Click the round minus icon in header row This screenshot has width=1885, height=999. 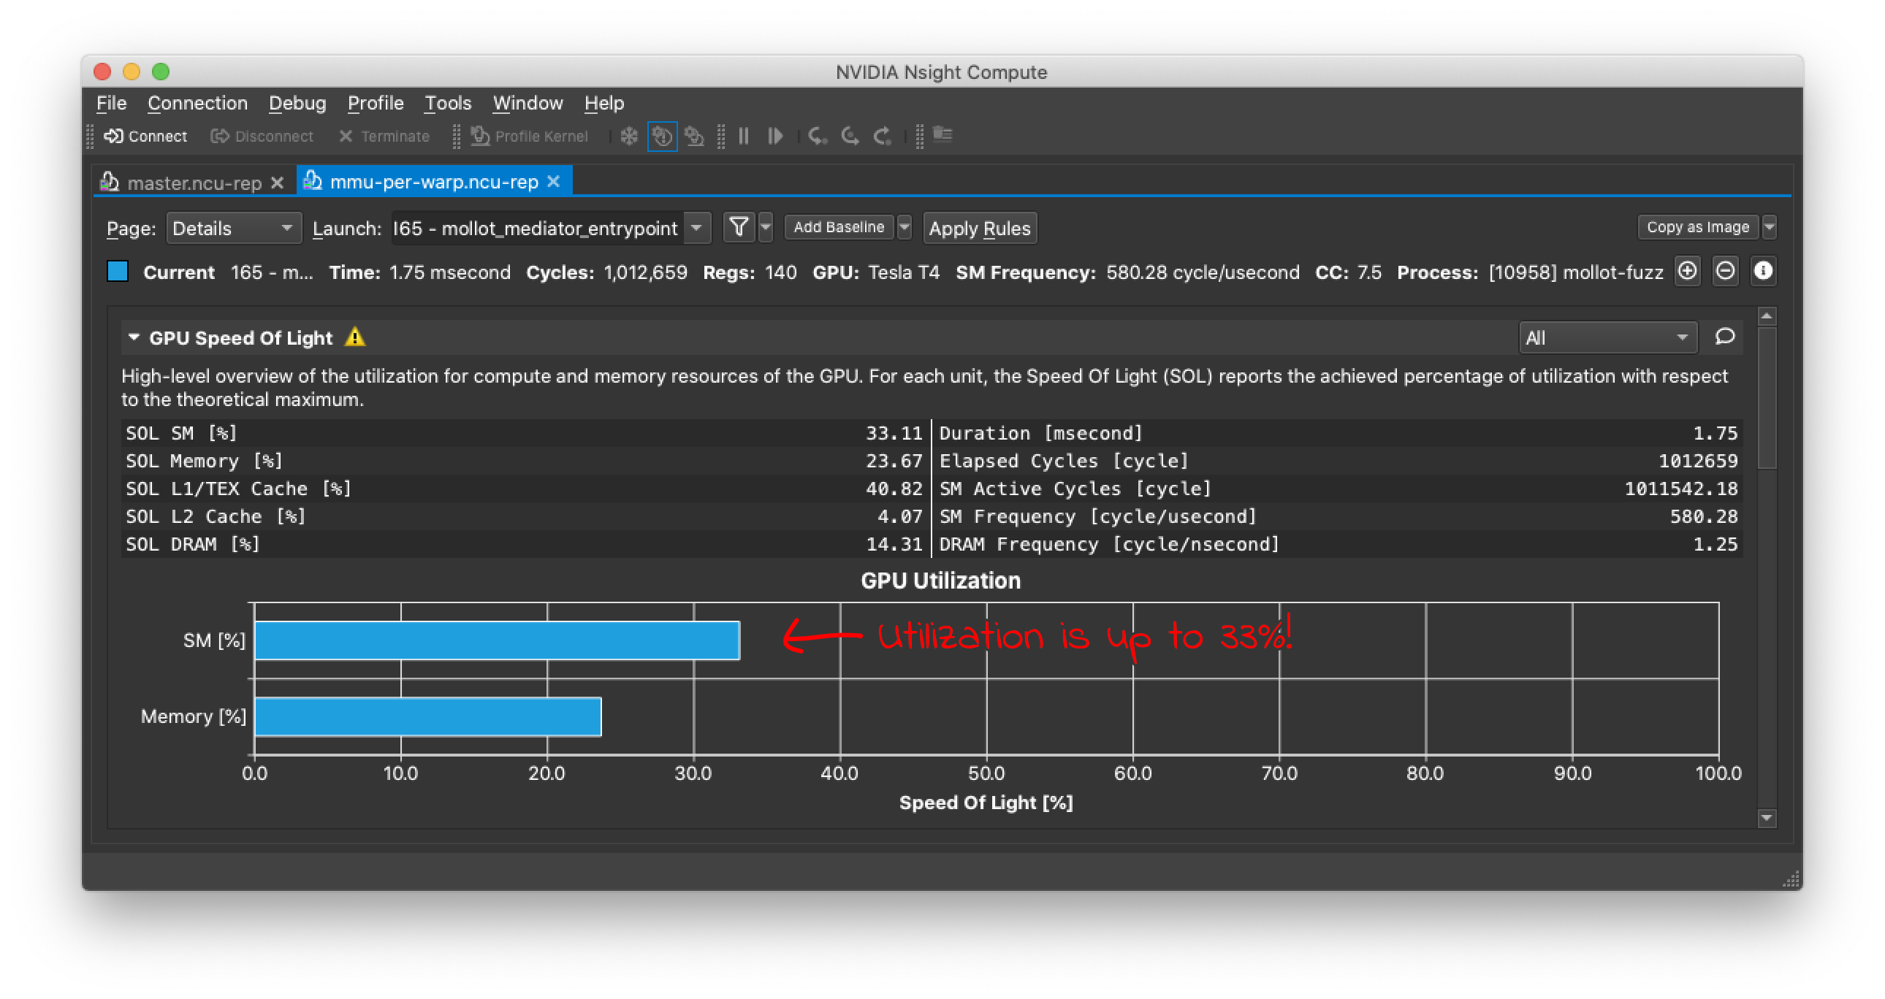coord(1725,272)
